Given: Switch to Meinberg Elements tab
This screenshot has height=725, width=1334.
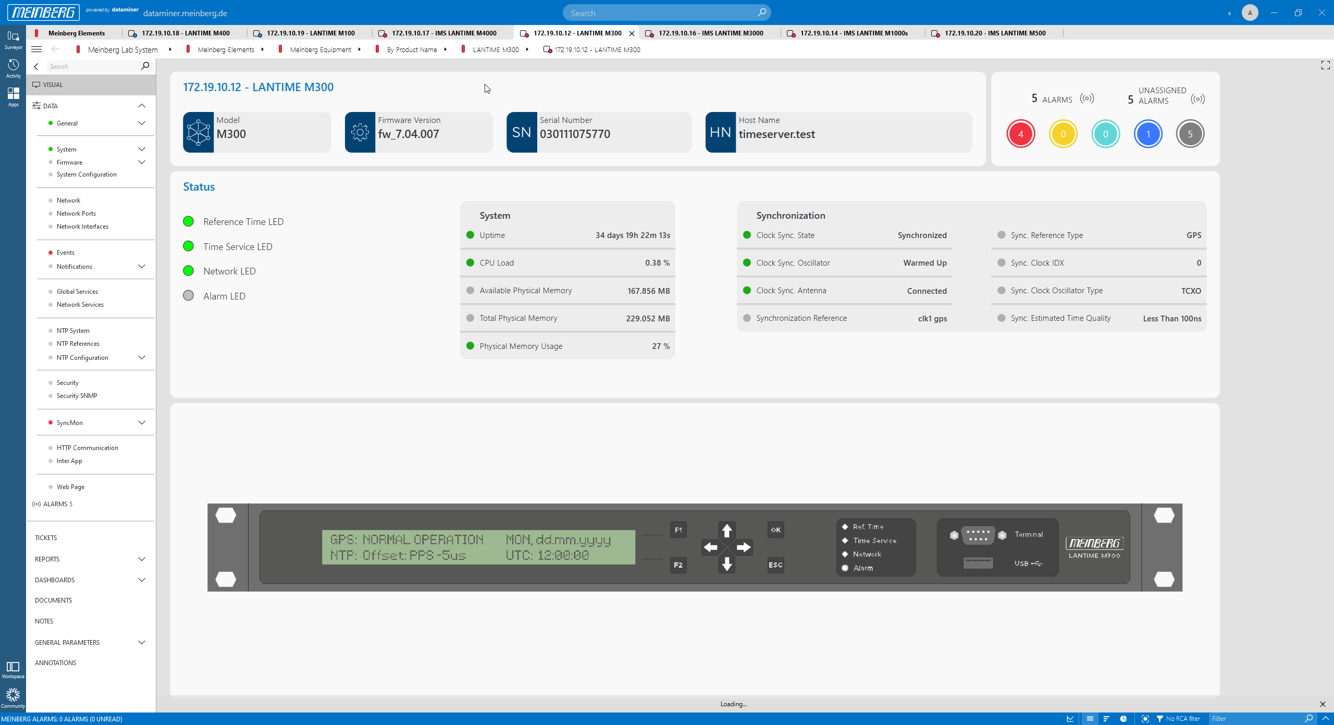Looking at the screenshot, I should [x=76, y=33].
